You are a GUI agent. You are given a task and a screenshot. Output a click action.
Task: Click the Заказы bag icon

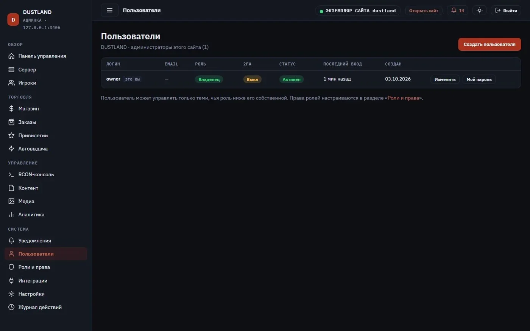coord(11,122)
